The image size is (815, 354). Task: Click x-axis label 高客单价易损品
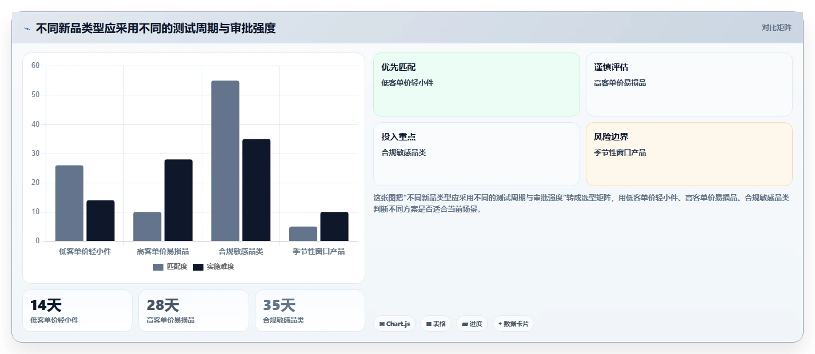(163, 251)
